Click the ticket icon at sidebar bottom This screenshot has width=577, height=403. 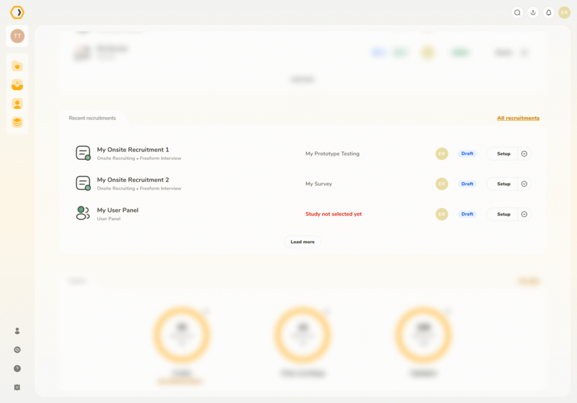17,387
